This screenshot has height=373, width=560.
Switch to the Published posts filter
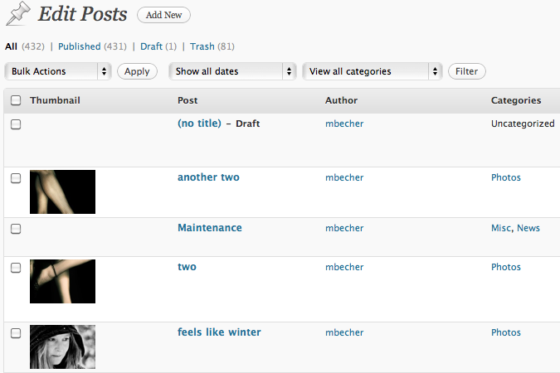[x=80, y=46]
